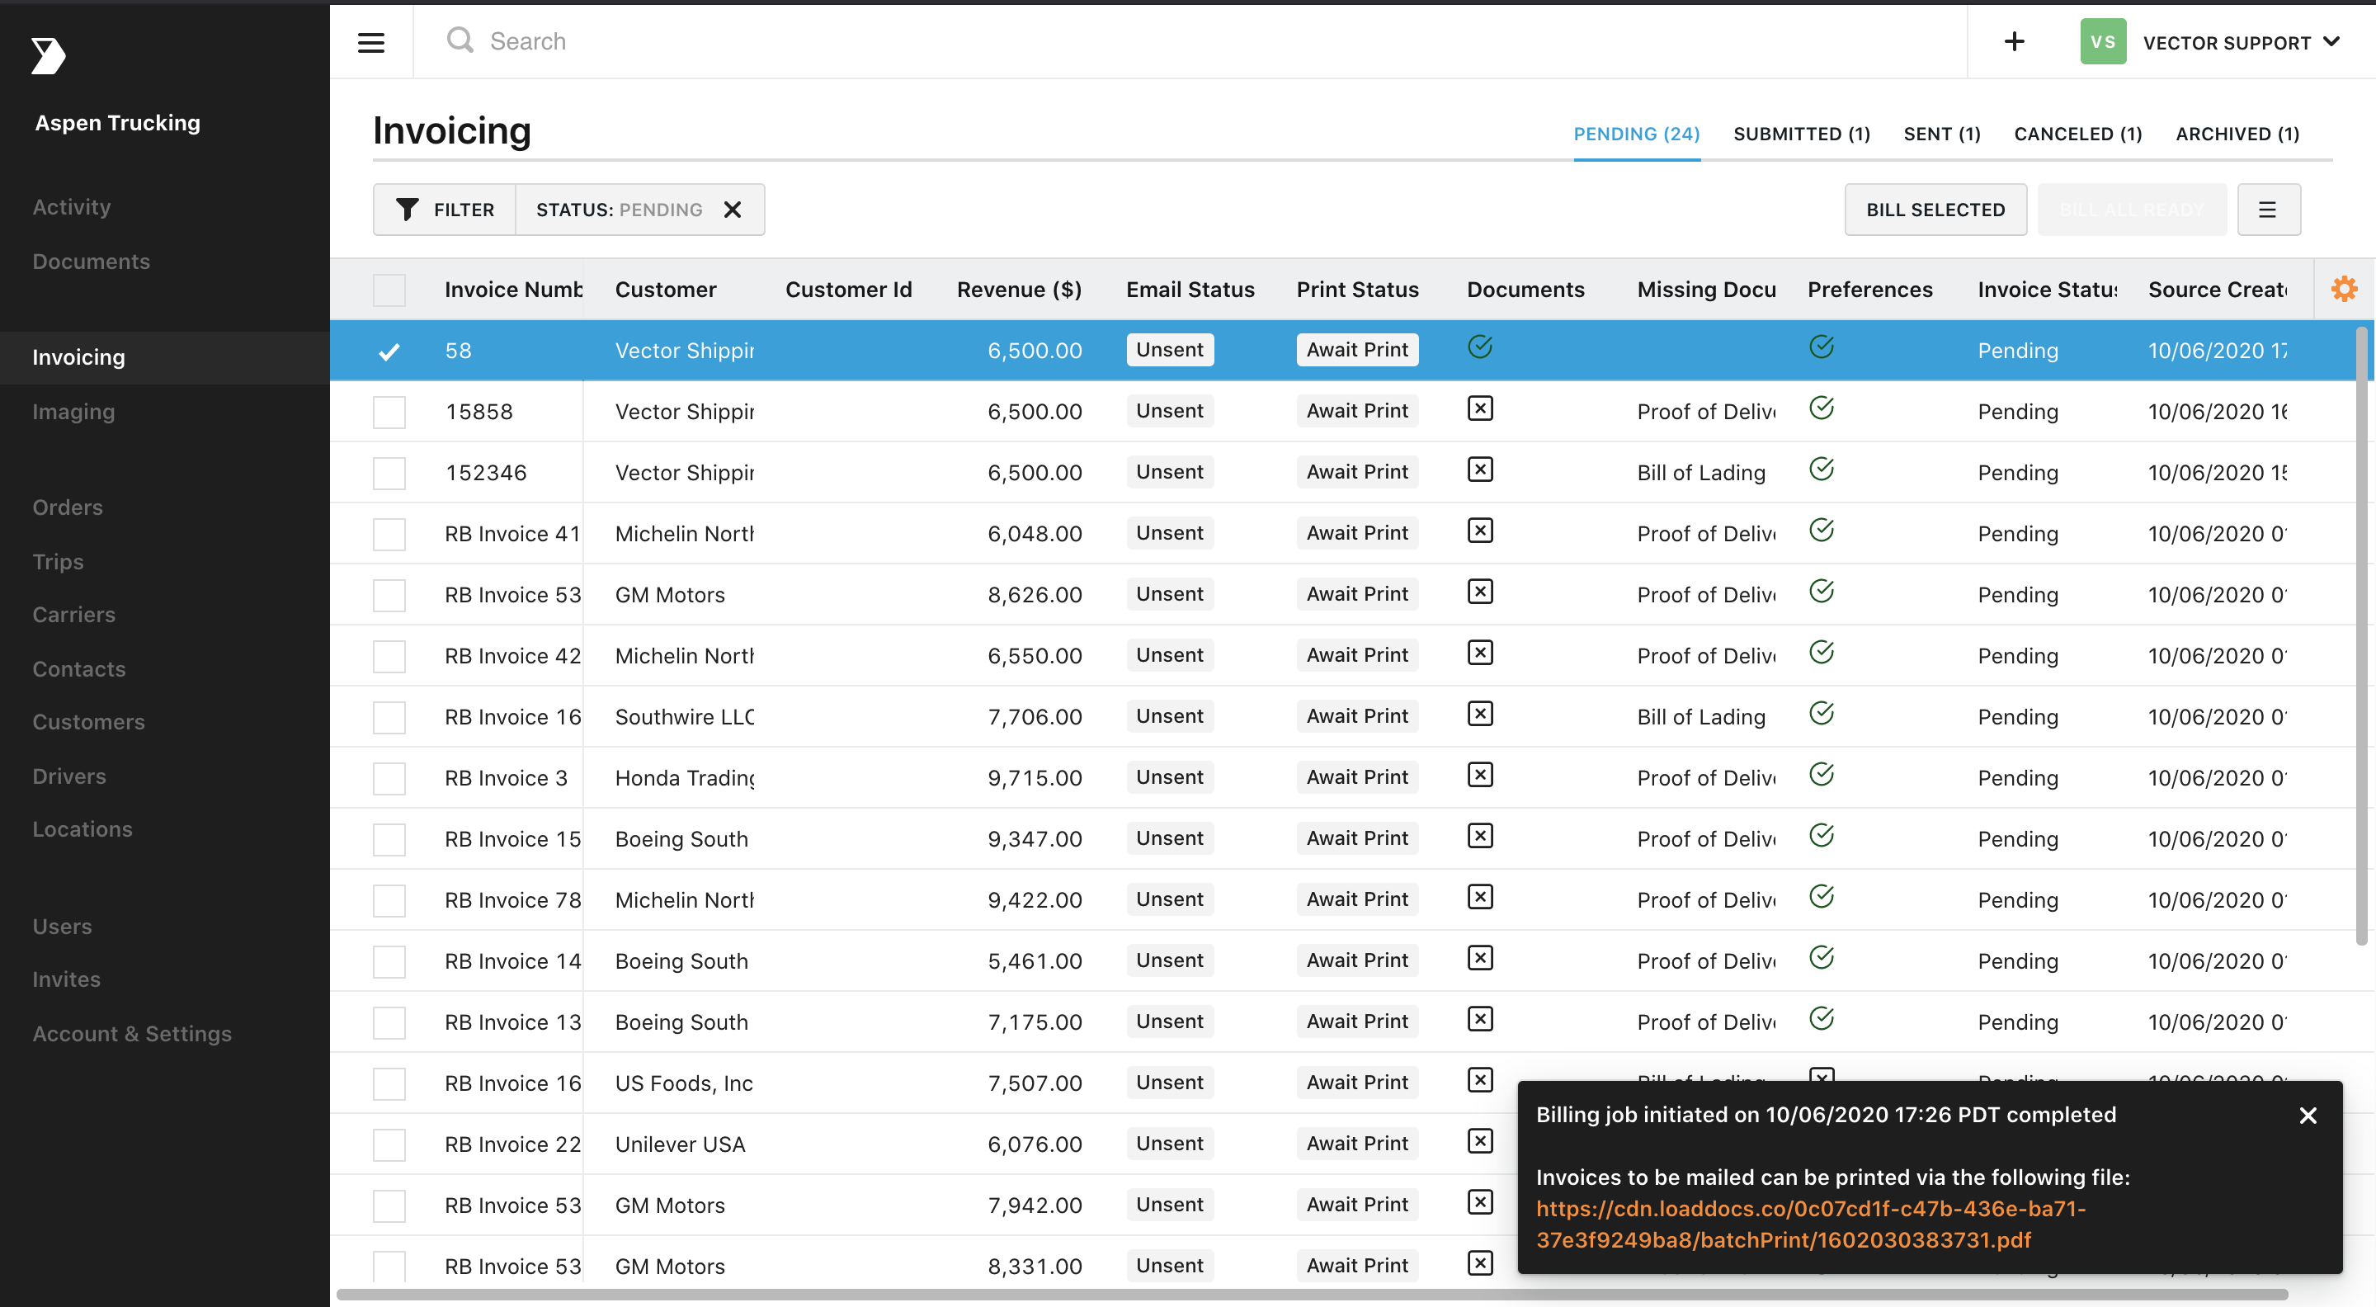Dismiss the billing job notification
Image resolution: width=2376 pixels, height=1307 pixels.
[x=2308, y=1115]
